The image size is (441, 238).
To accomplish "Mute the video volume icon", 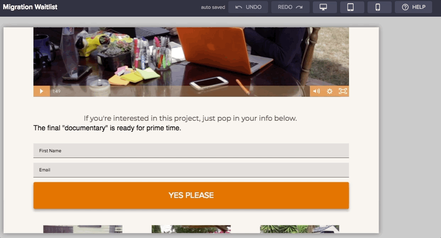I will click(x=316, y=91).
